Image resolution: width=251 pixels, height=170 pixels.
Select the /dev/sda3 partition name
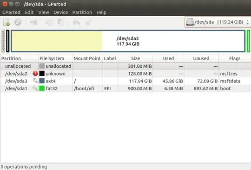point(16,81)
